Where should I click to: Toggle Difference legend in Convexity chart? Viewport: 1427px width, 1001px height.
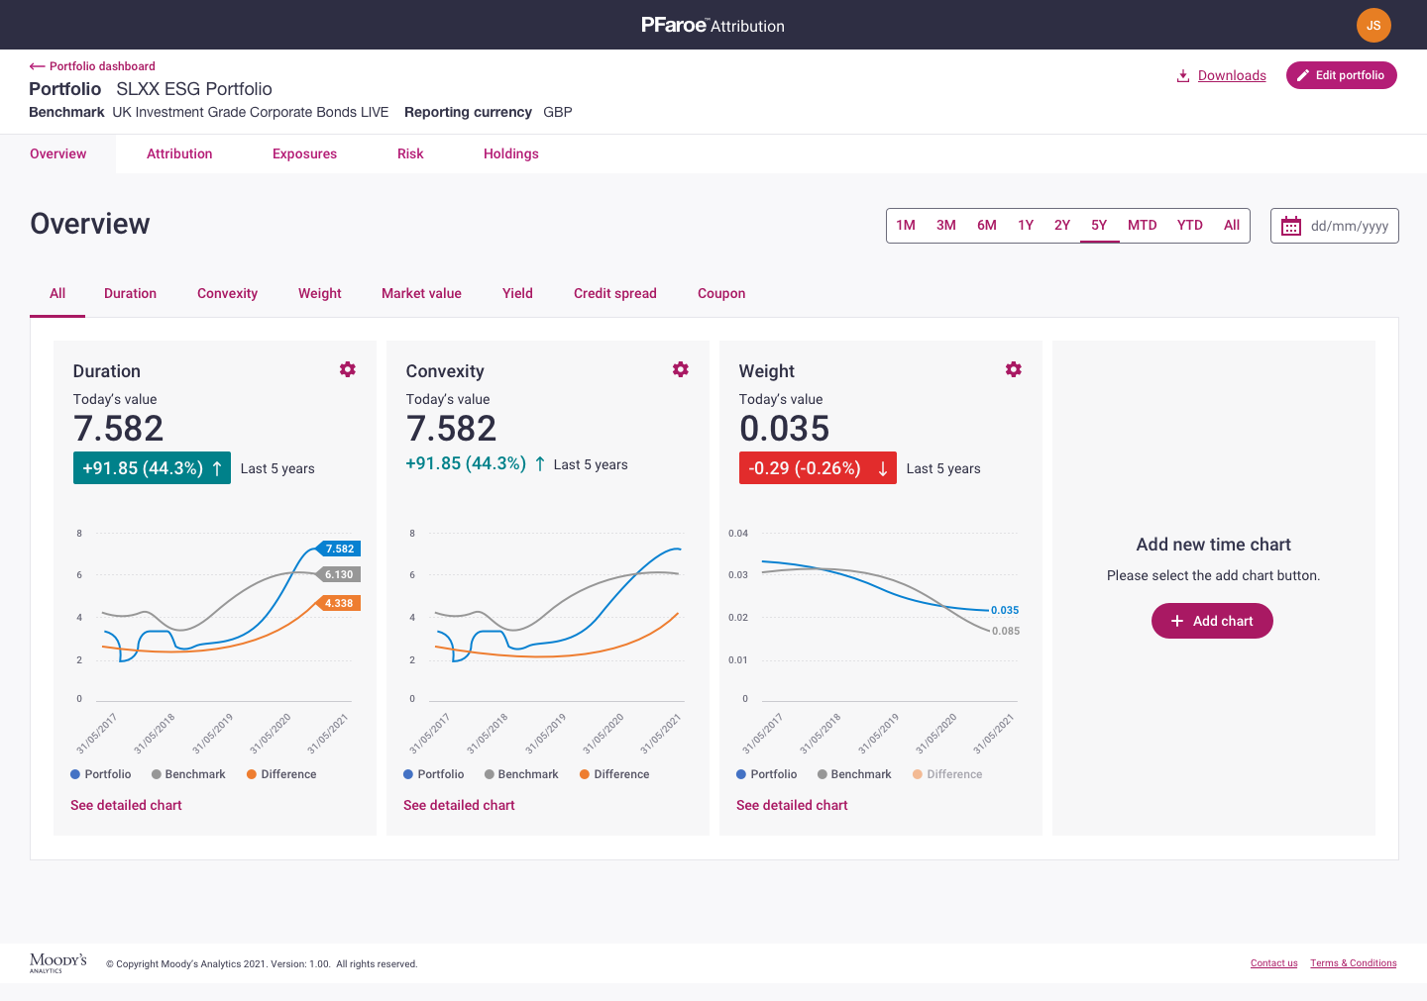pyautogui.click(x=614, y=774)
